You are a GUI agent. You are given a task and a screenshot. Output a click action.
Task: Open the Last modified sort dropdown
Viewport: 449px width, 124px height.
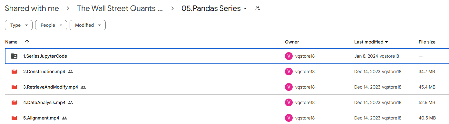pos(371,42)
